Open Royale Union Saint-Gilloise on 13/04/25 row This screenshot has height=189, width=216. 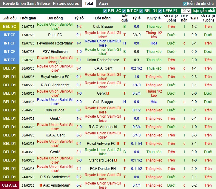coord(55,127)
